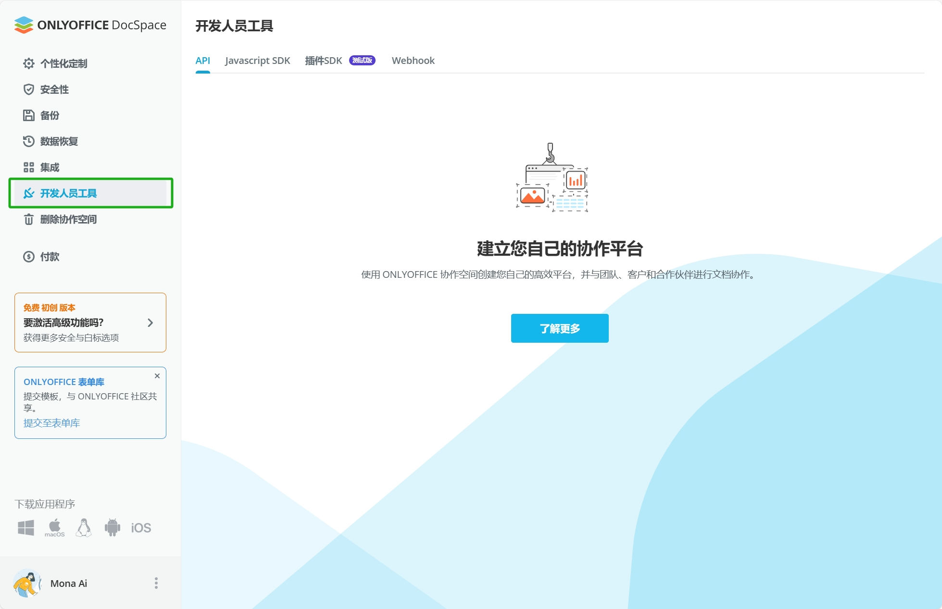Click the 付款 dollar coin icon
The width and height of the screenshot is (942, 609).
[x=29, y=257]
